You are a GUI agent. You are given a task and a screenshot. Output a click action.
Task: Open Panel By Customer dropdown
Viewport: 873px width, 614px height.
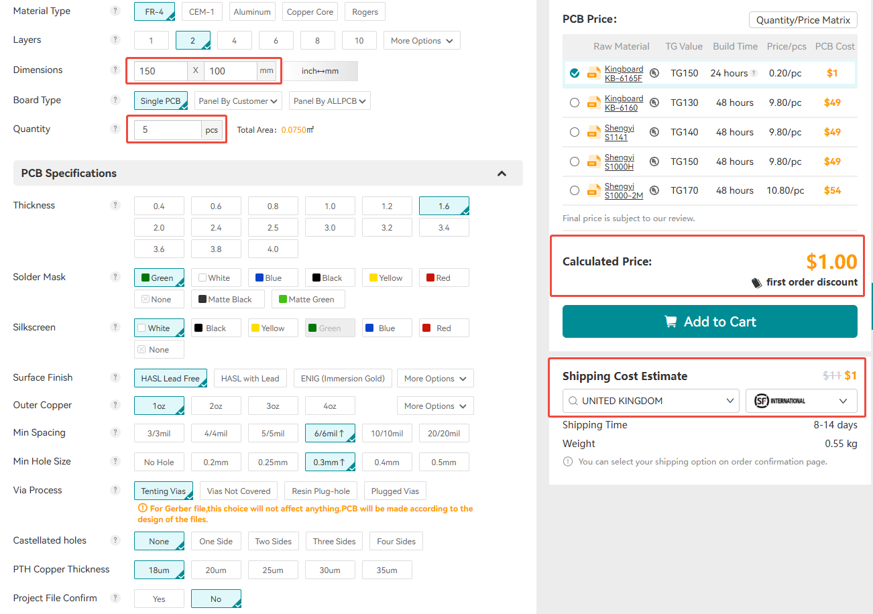238,101
